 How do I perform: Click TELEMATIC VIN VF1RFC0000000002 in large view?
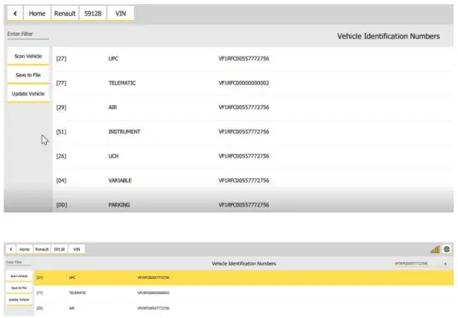(244, 83)
